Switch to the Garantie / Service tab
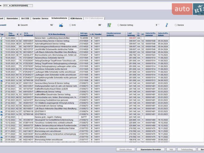The height and width of the screenshot is (153, 204). pyautogui.click(x=40, y=19)
